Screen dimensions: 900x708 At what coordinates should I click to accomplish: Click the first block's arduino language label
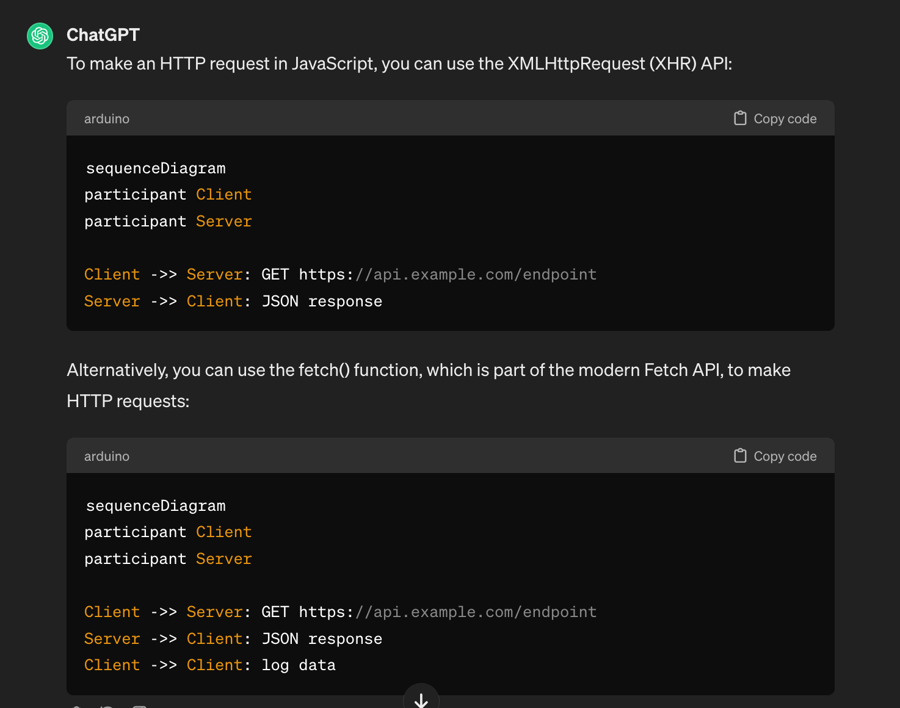pos(107,118)
